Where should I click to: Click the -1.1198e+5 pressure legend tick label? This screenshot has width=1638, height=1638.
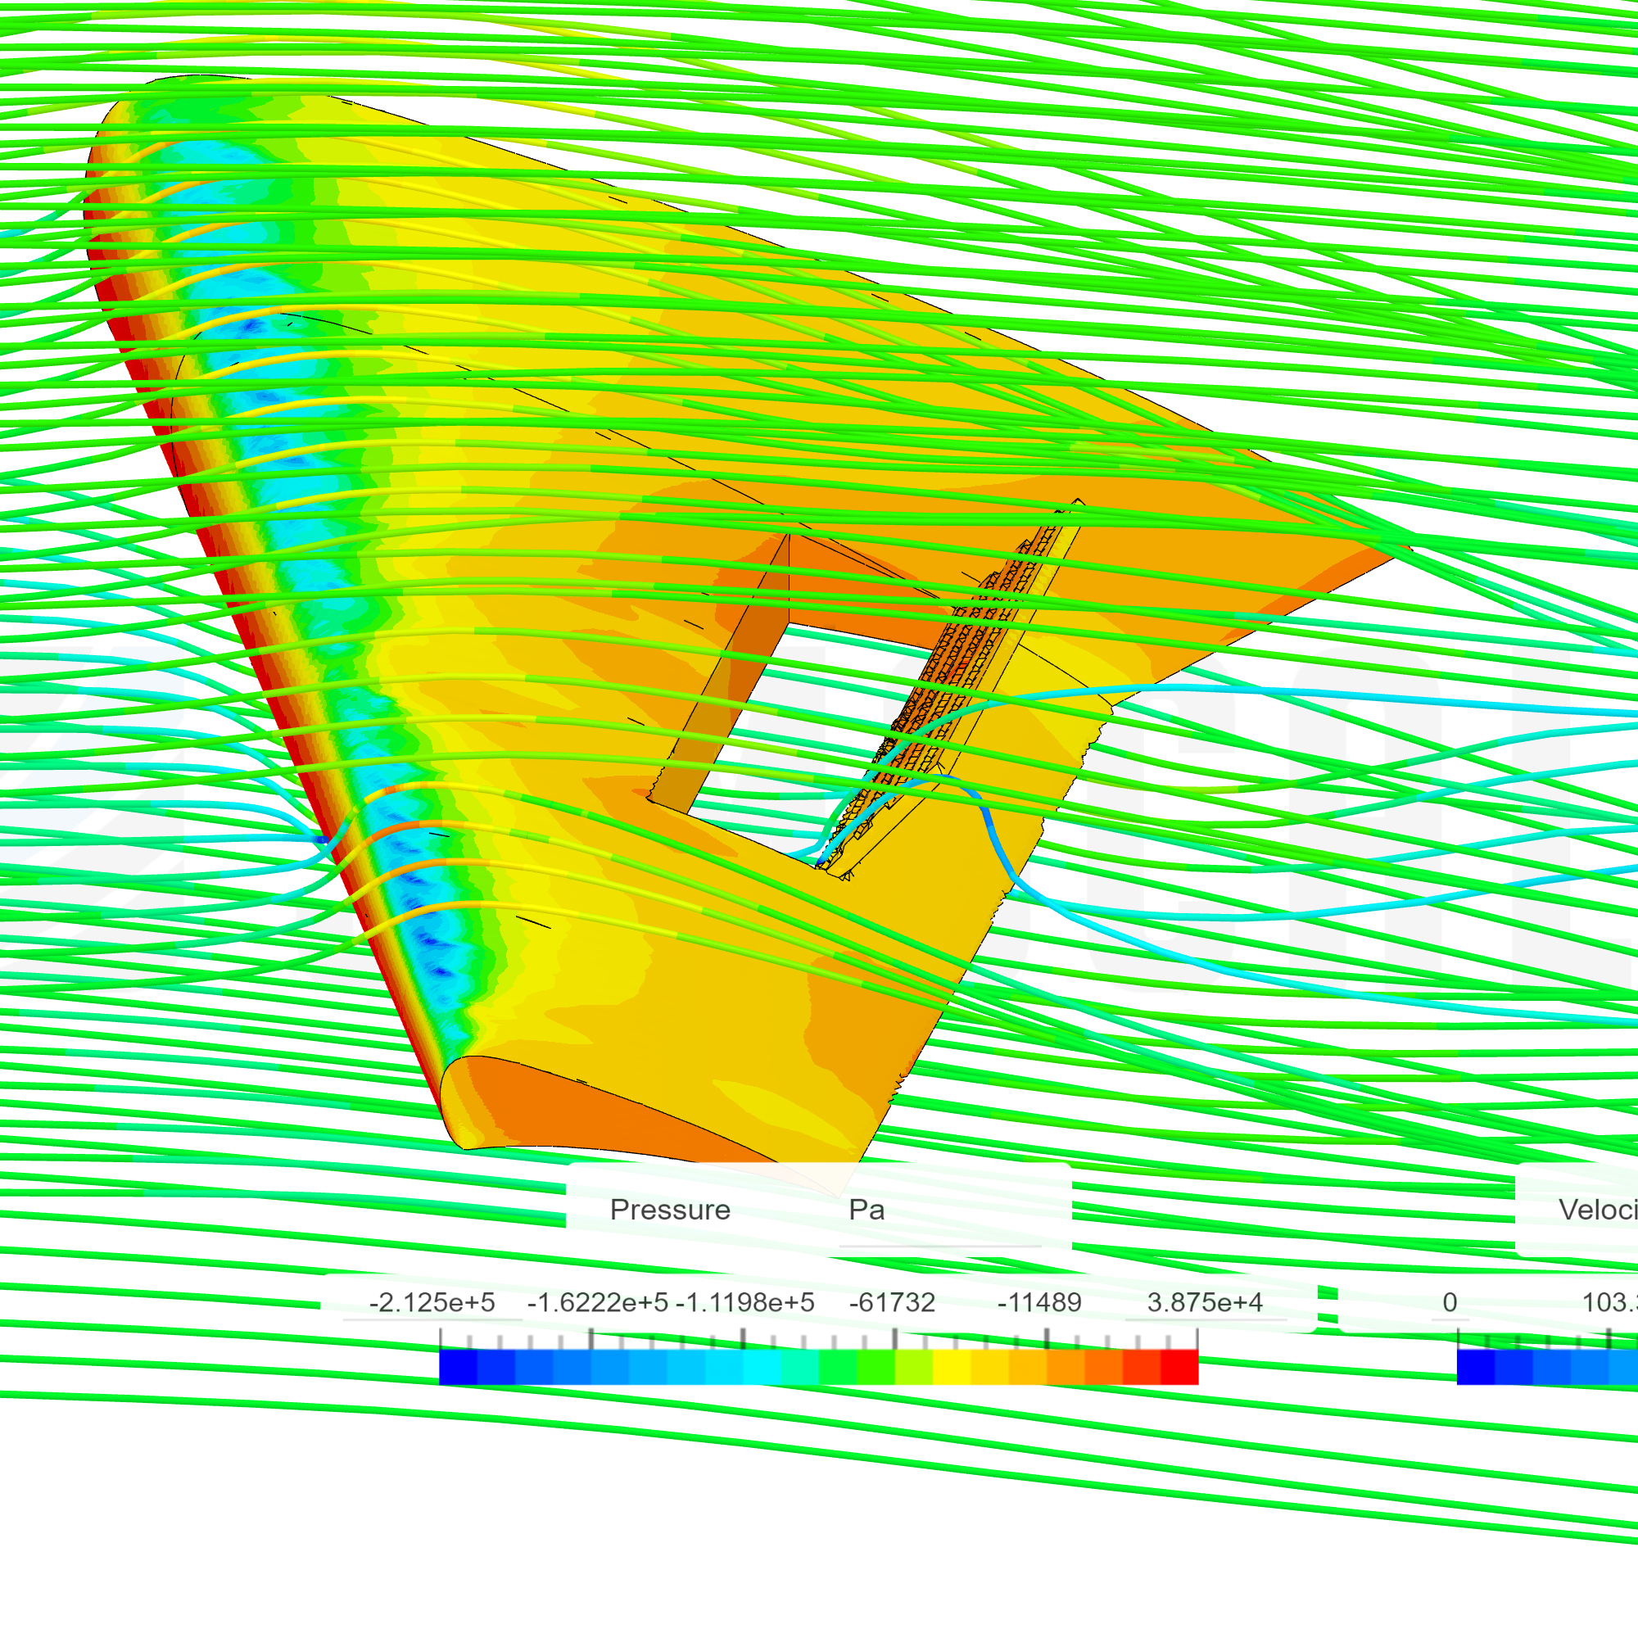click(x=745, y=1302)
